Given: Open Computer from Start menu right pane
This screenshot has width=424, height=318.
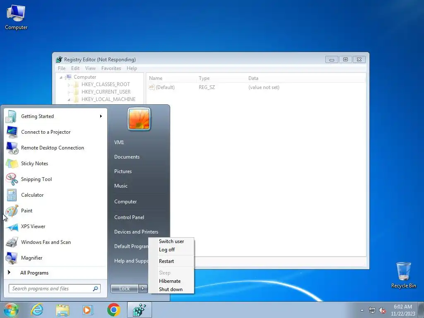Looking at the screenshot, I should pyautogui.click(x=125, y=202).
